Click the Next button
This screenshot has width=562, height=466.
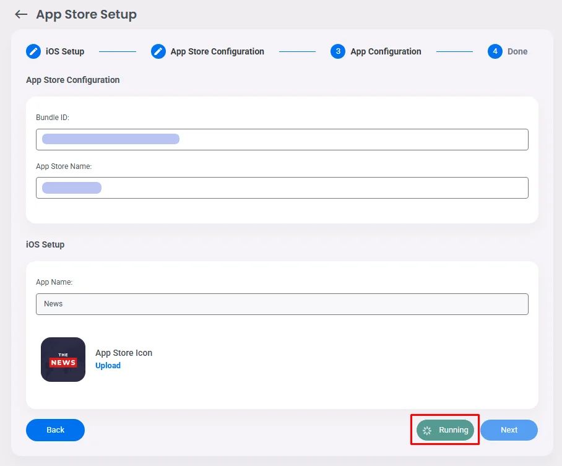(509, 429)
